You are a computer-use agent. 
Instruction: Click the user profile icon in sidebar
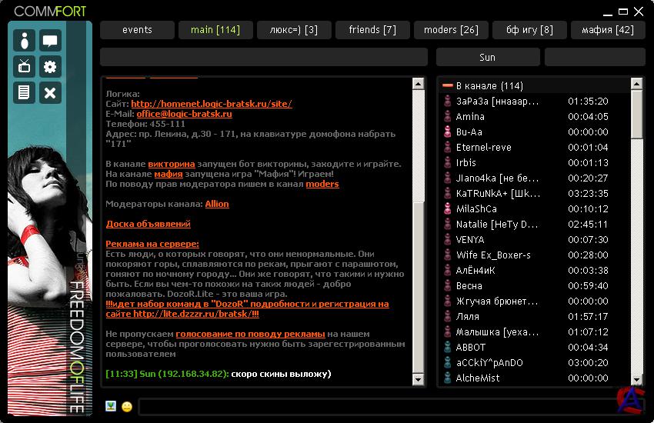point(25,41)
